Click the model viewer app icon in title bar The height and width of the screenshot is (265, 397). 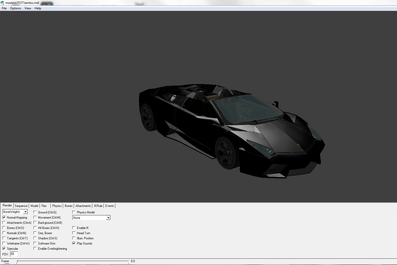point(2,3)
